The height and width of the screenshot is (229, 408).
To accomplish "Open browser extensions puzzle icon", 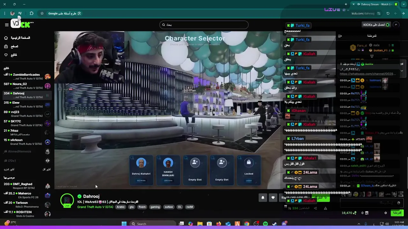I will 31,13.
